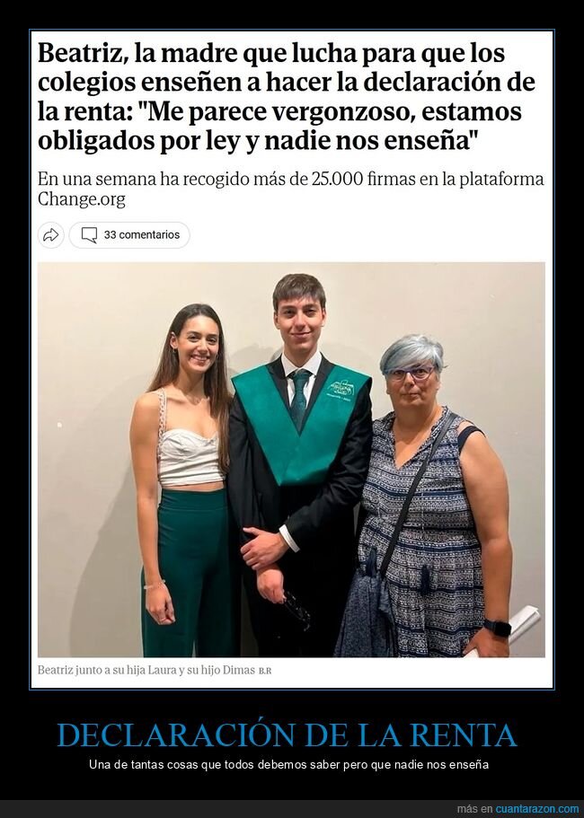Click the young man's green tie
This screenshot has width=584, height=818.
click(299, 398)
